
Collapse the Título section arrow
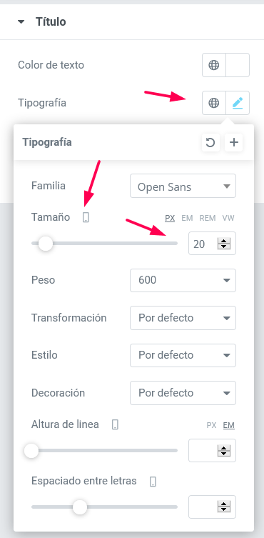21,22
